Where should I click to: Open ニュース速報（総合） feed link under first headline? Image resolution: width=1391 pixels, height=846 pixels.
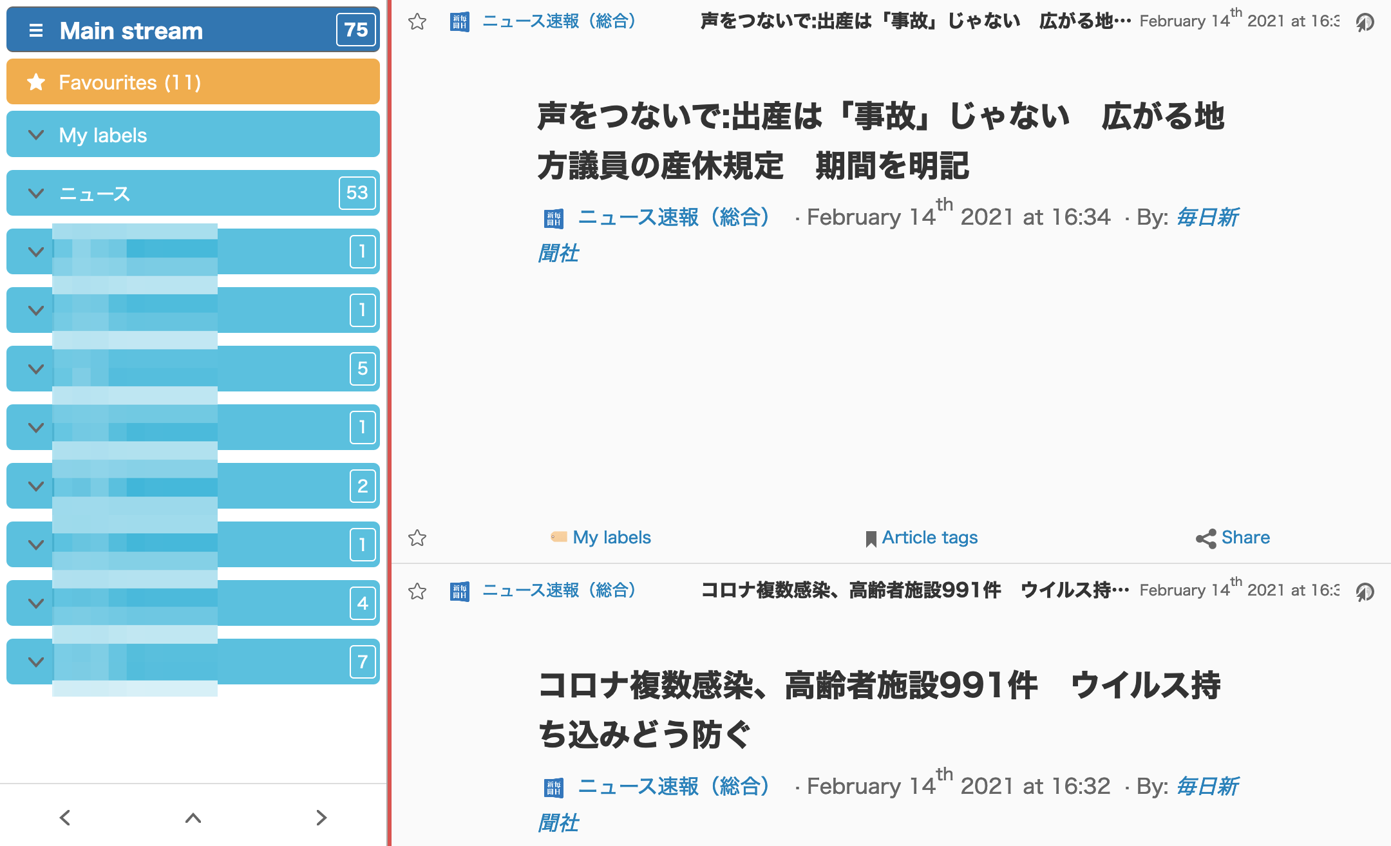coord(674,218)
